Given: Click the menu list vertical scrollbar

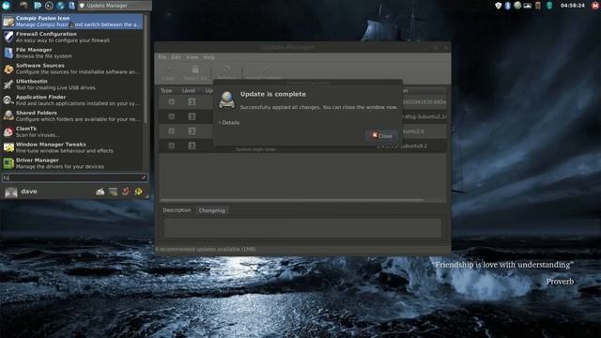Looking at the screenshot, I should pyautogui.click(x=146, y=69).
